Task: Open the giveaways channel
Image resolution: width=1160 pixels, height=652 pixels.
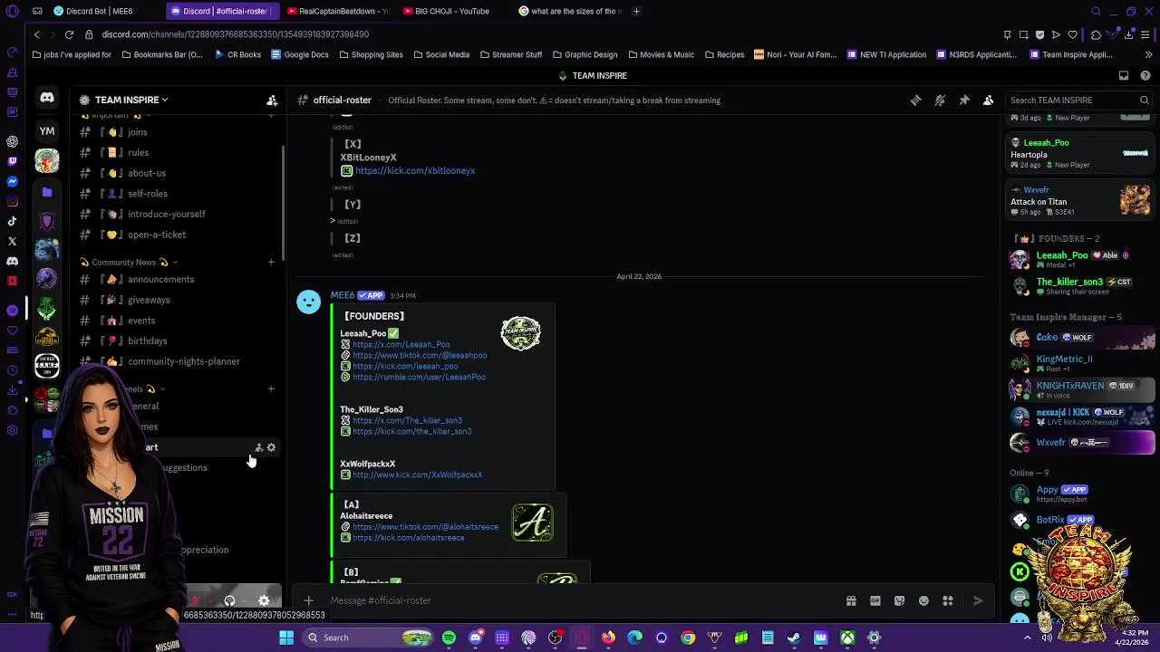Action: [177, 300]
